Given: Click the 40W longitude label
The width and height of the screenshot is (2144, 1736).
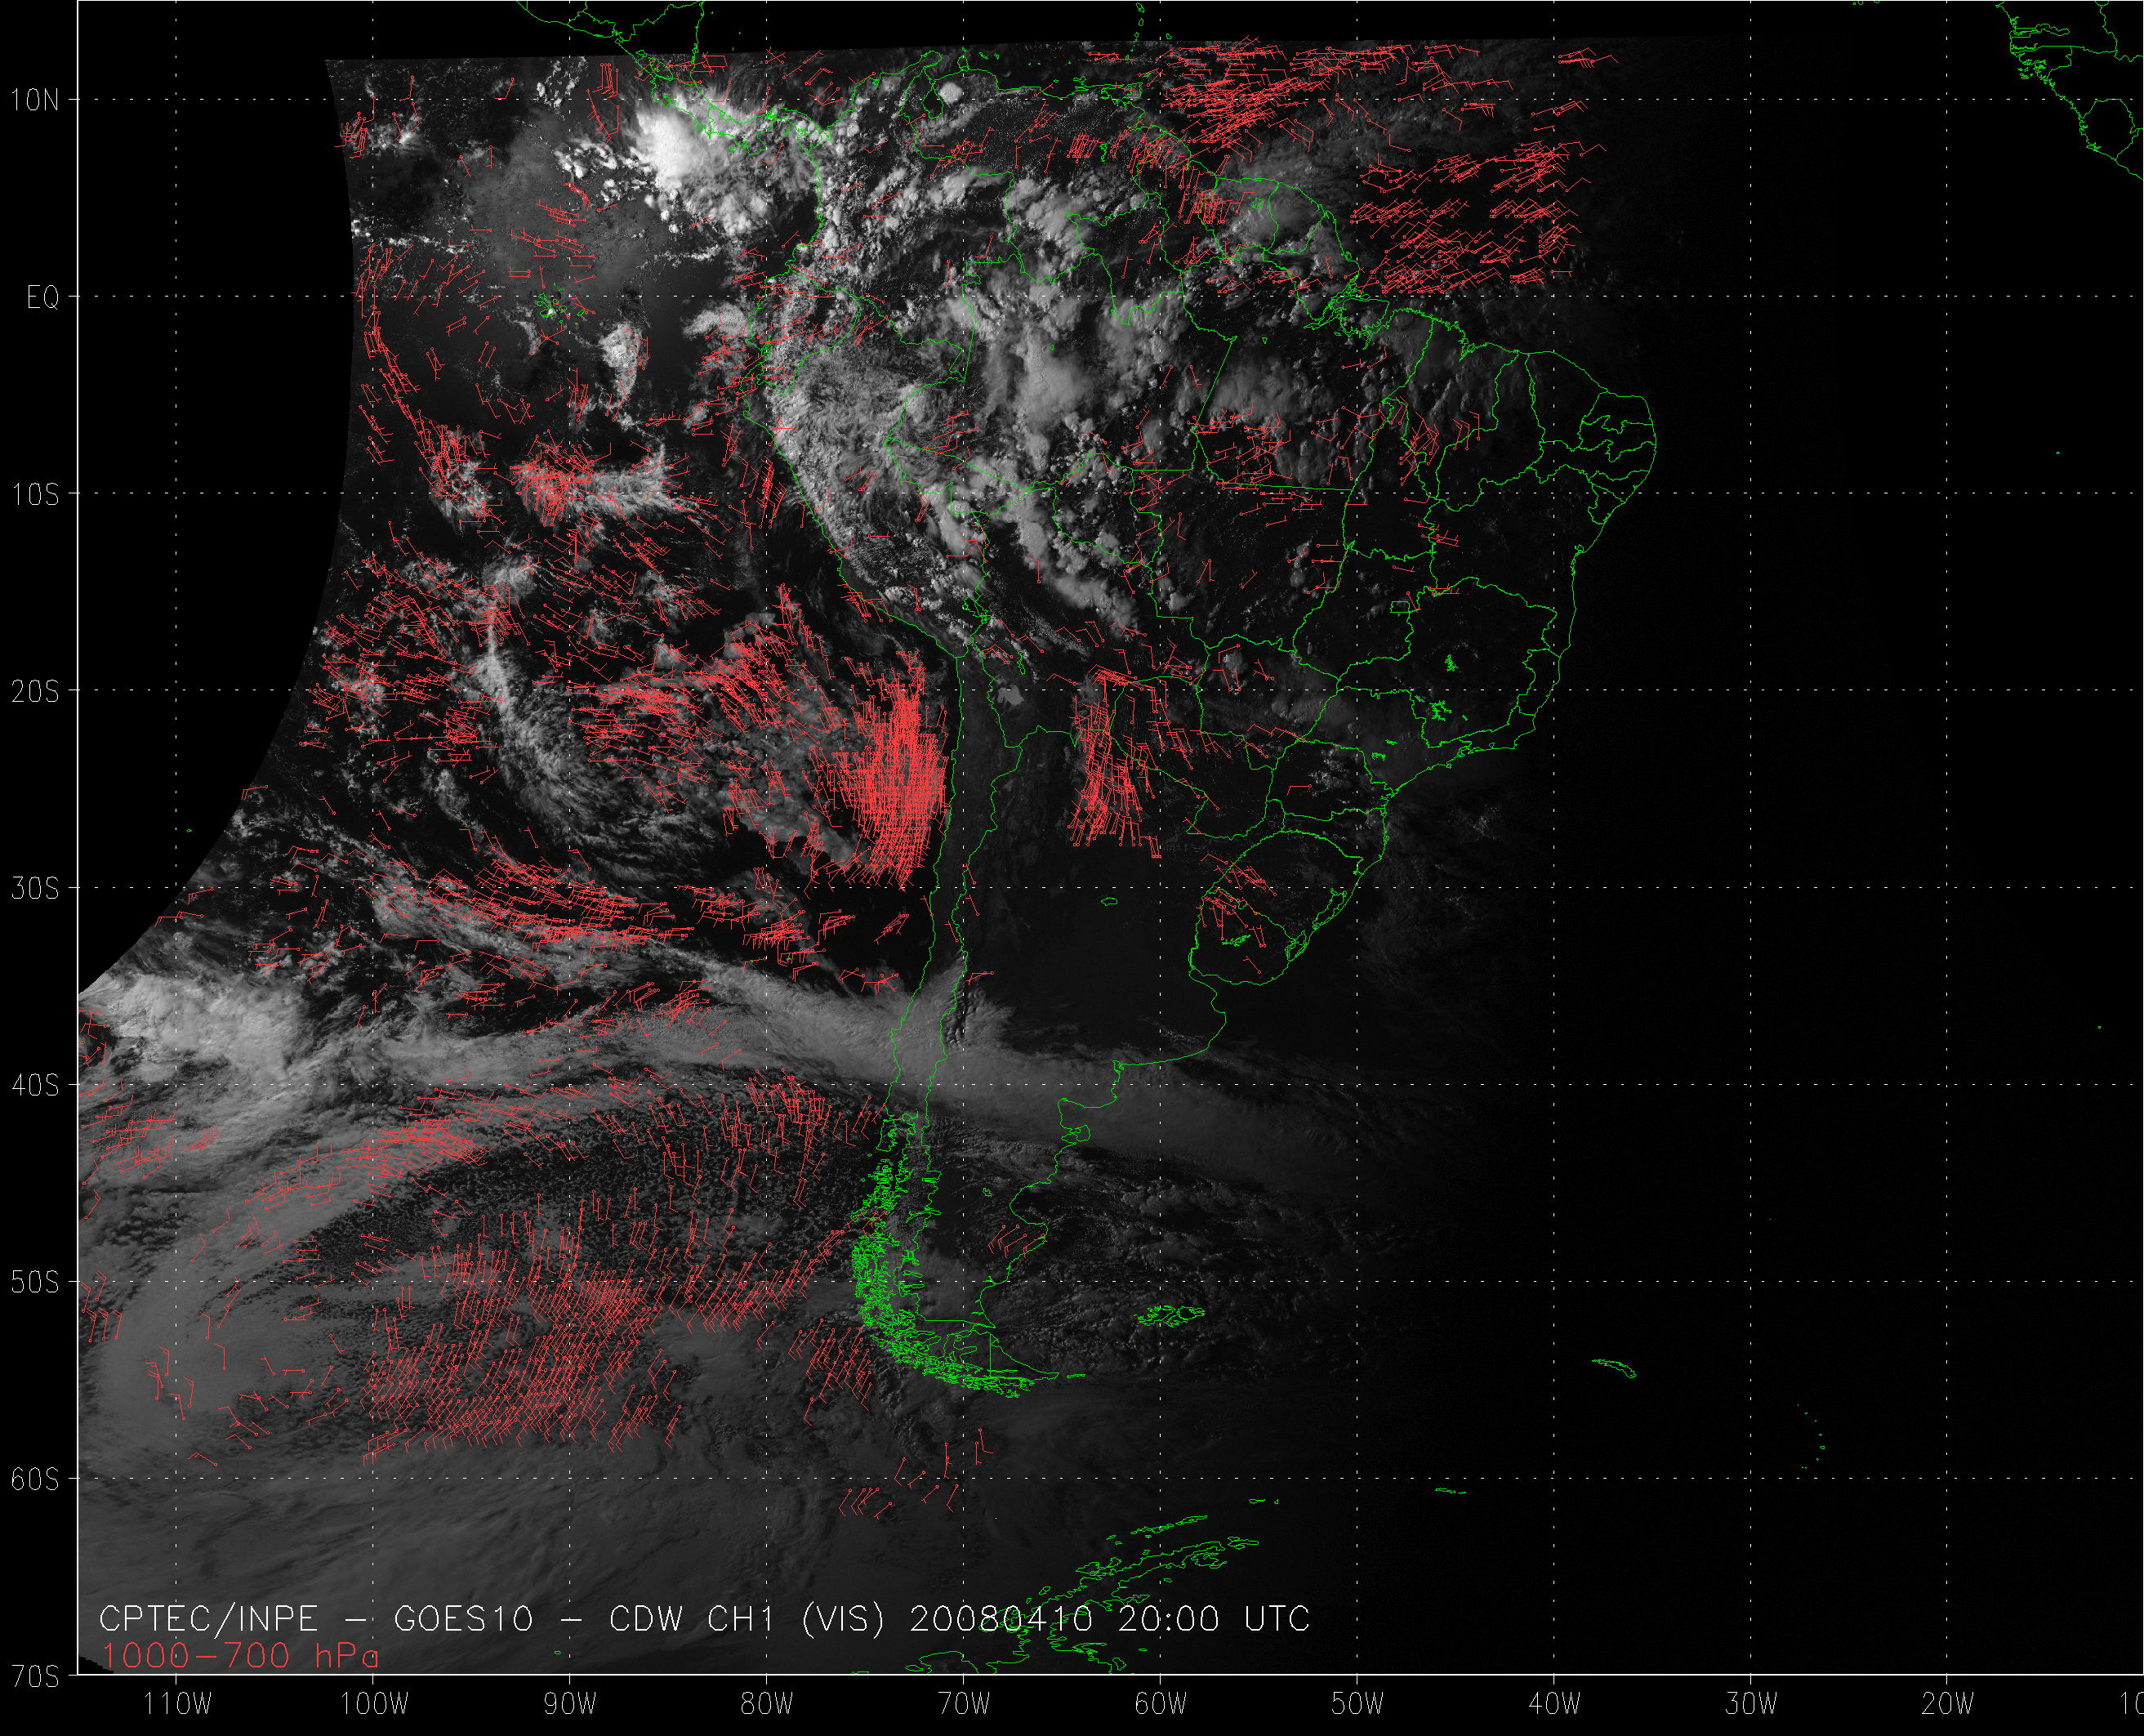Looking at the screenshot, I should click(x=1554, y=1704).
